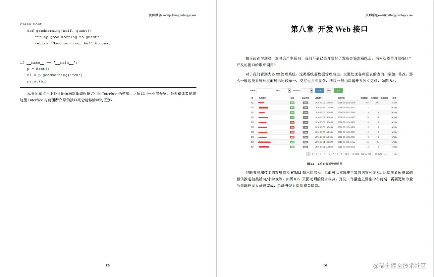
Task: Click the Edit icon on row id 112
Action: tap(394, 108)
